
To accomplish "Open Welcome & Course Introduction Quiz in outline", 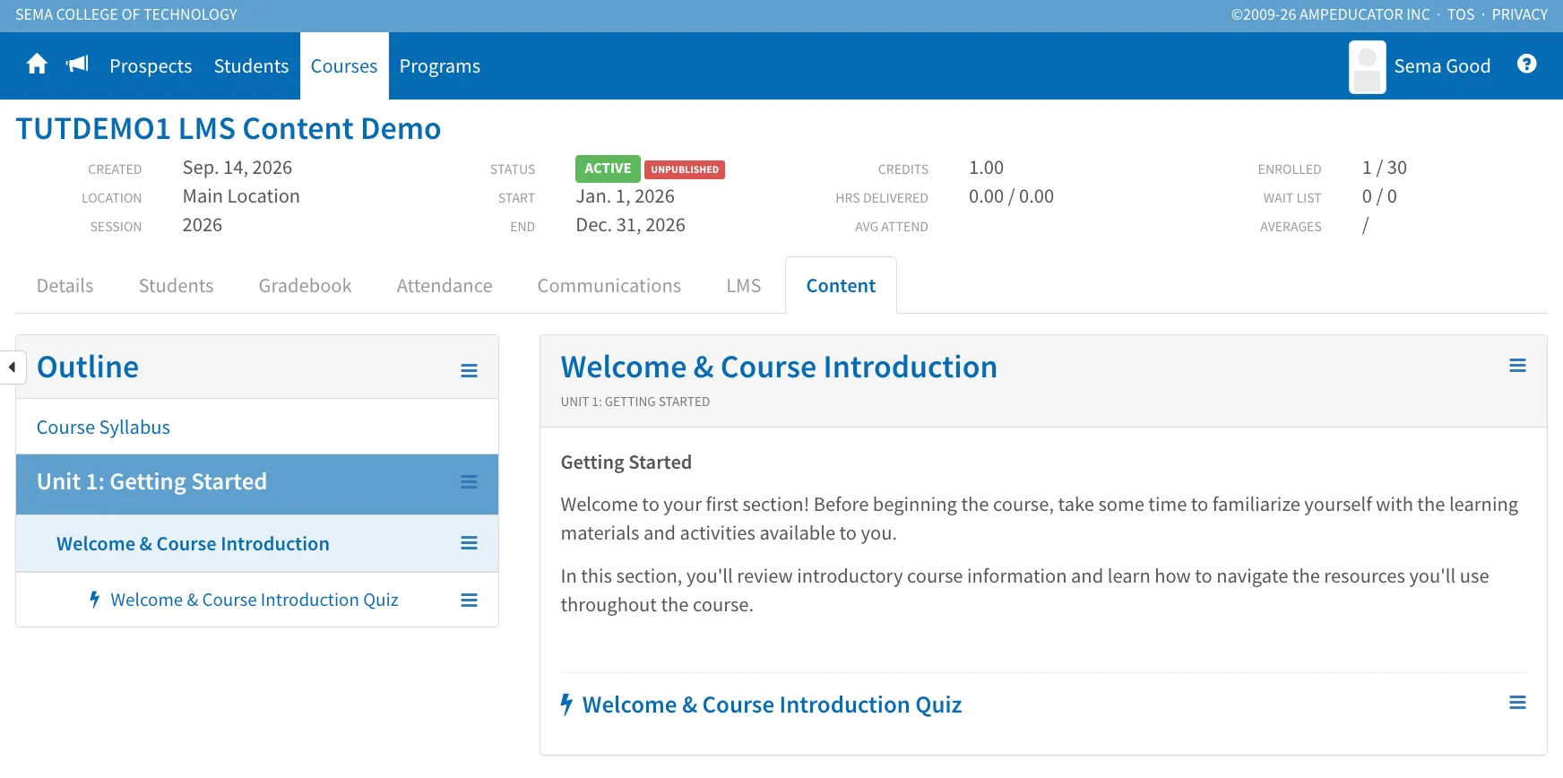I will [255, 601].
